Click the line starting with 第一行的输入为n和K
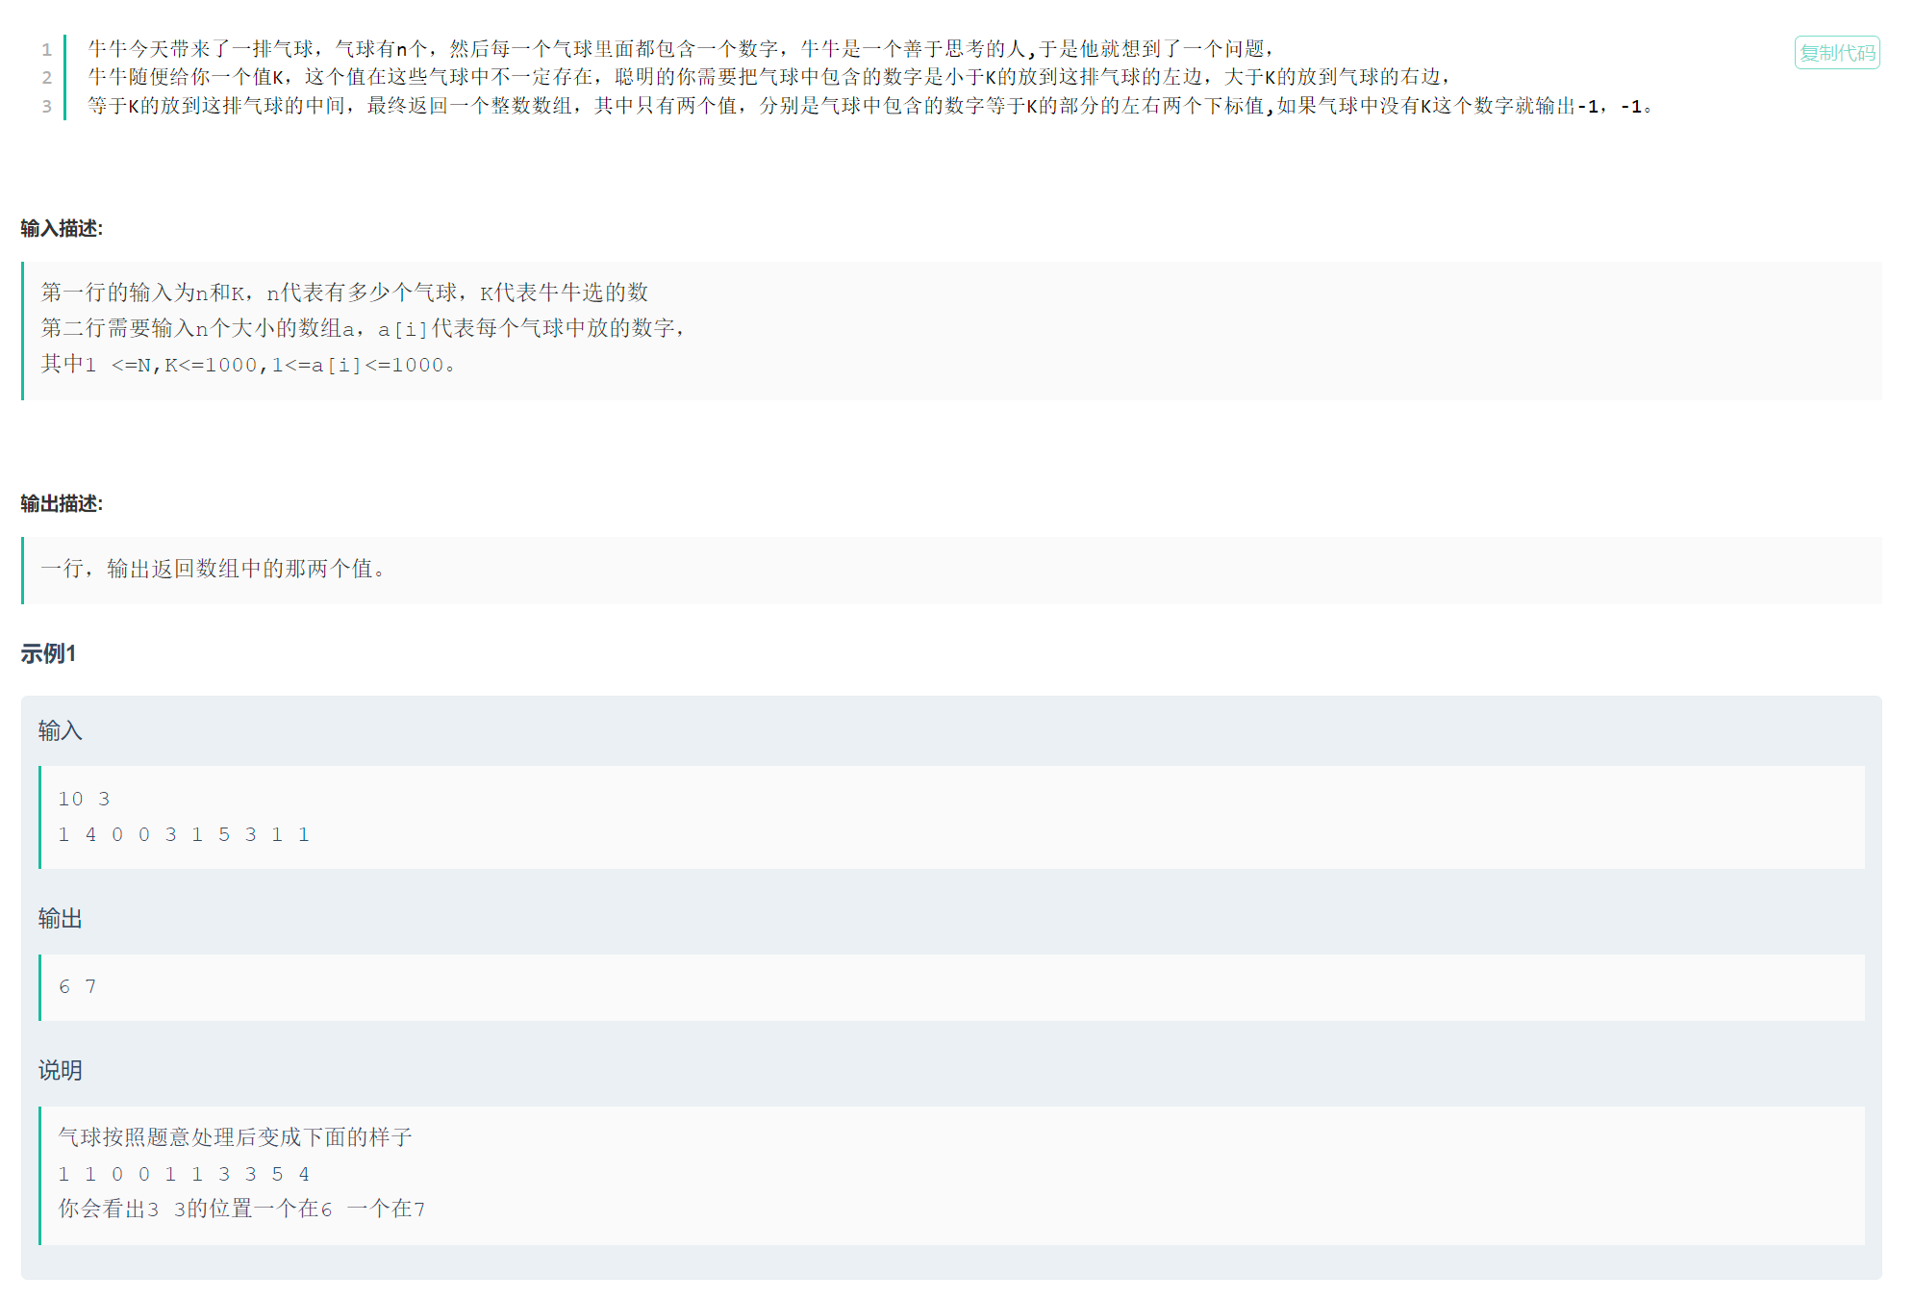Viewport: 1914px width, 1299px height. click(344, 293)
